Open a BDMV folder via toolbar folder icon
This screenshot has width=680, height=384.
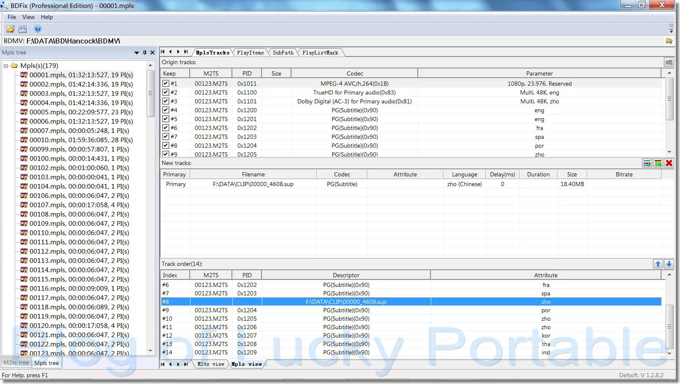11,29
